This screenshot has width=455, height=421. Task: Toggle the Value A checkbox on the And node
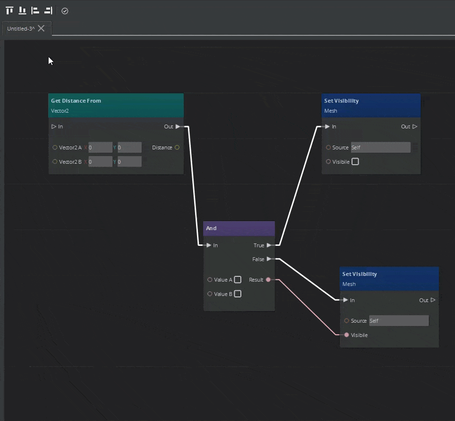(x=238, y=280)
